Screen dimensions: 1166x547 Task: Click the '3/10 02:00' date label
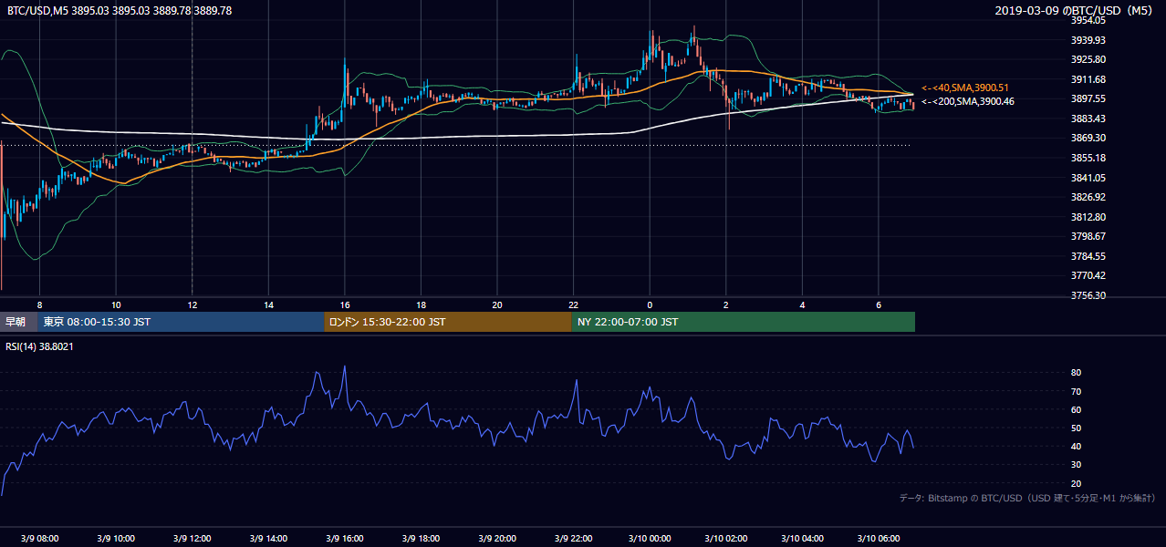click(725, 539)
